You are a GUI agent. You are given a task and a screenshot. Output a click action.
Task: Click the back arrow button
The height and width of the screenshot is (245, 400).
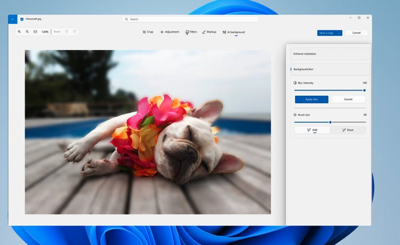[13, 19]
